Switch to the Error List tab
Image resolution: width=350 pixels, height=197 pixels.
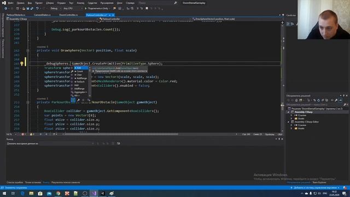(x=15, y=182)
